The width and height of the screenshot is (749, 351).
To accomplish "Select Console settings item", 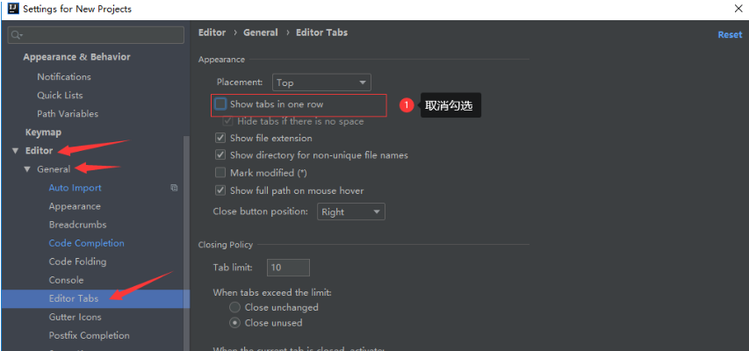I will tap(66, 280).
